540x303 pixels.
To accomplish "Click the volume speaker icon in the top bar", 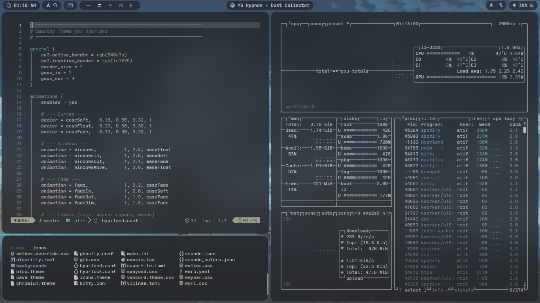I will tap(515, 6).
